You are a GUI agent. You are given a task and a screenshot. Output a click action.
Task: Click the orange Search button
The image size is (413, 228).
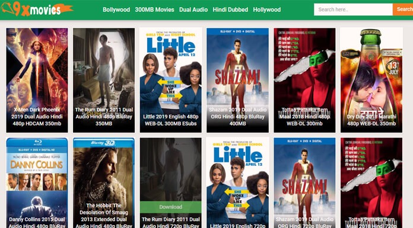pos(403,9)
